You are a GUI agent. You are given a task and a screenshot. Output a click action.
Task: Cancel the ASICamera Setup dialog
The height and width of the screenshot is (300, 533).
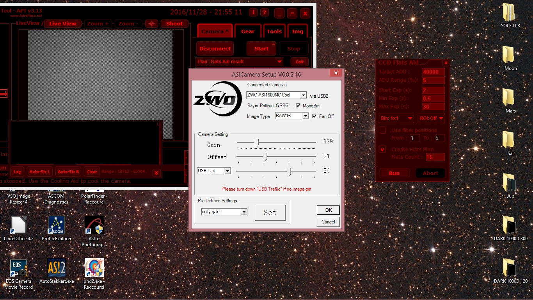[x=328, y=222]
